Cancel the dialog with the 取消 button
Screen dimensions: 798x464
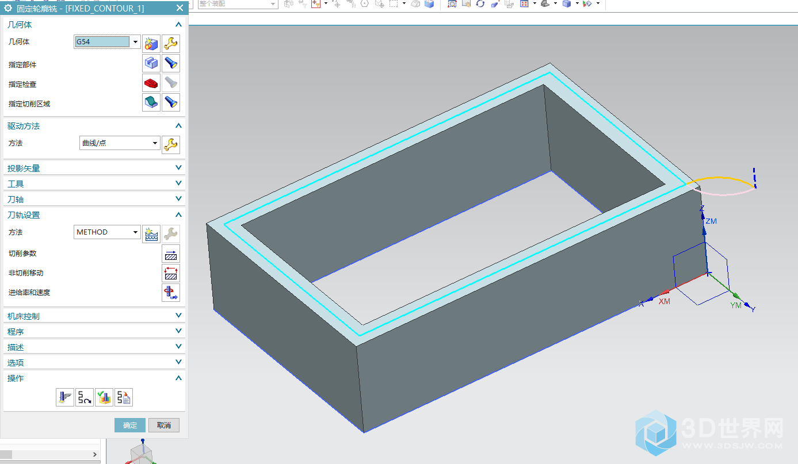[x=164, y=425]
